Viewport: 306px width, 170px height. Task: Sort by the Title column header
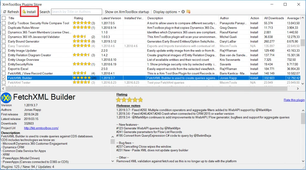coord(40,18)
